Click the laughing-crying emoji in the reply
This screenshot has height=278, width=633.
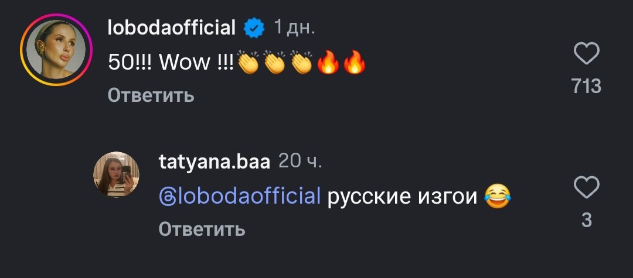(x=498, y=197)
